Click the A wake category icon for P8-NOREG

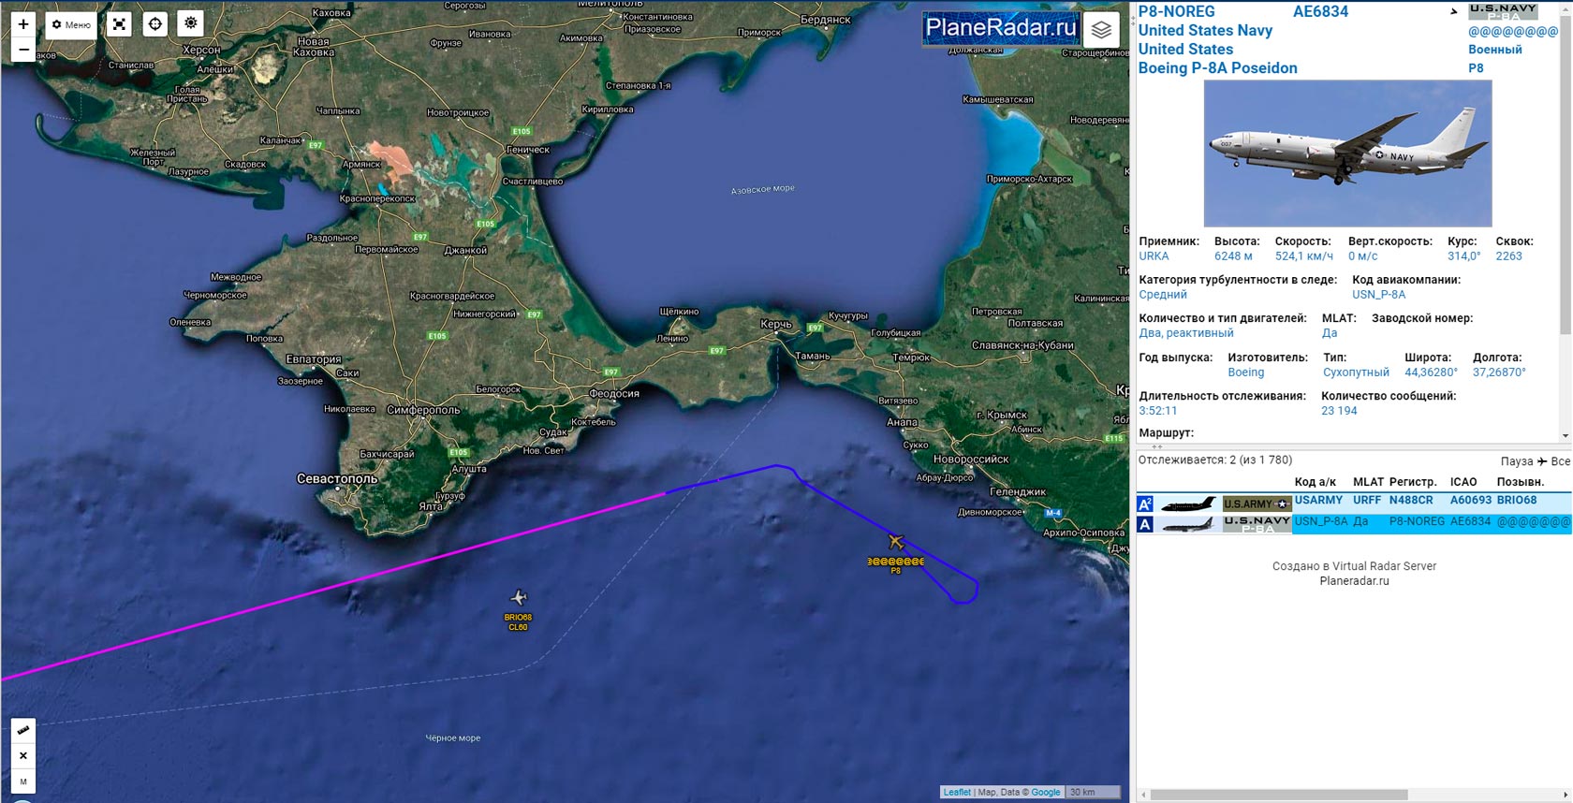click(x=1145, y=525)
